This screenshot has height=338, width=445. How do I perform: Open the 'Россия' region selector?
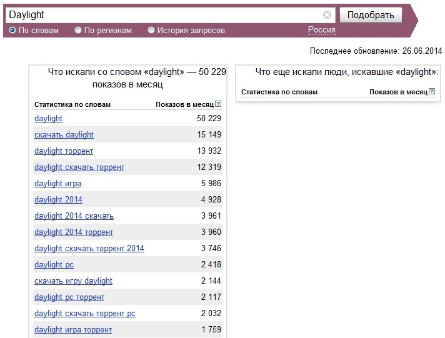(321, 30)
